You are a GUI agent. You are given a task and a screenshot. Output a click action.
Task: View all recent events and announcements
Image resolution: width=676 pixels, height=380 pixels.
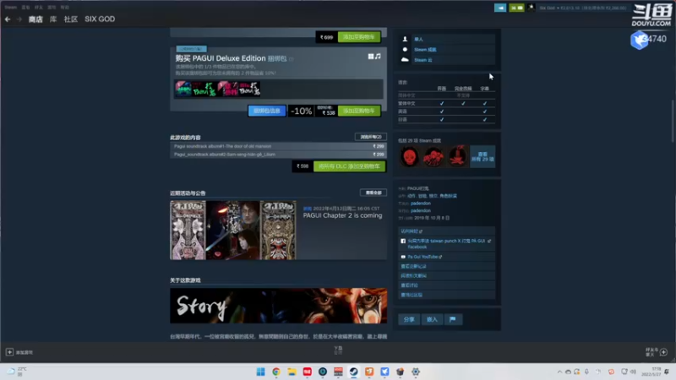[x=373, y=193]
